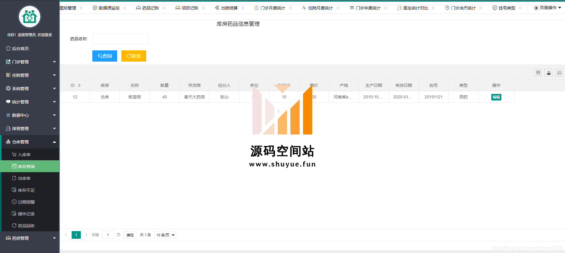Go to the previous page arrow
The height and width of the screenshot is (253, 565).
tap(66, 235)
